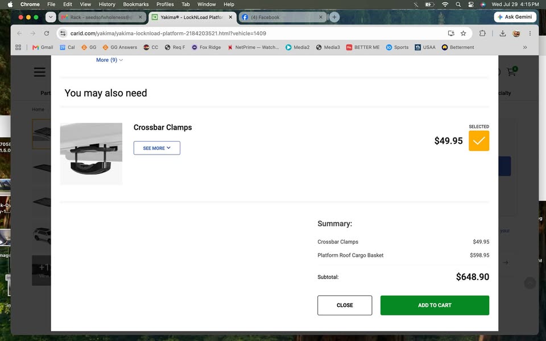Click the Crossbar Clamps title

coord(163,127)
